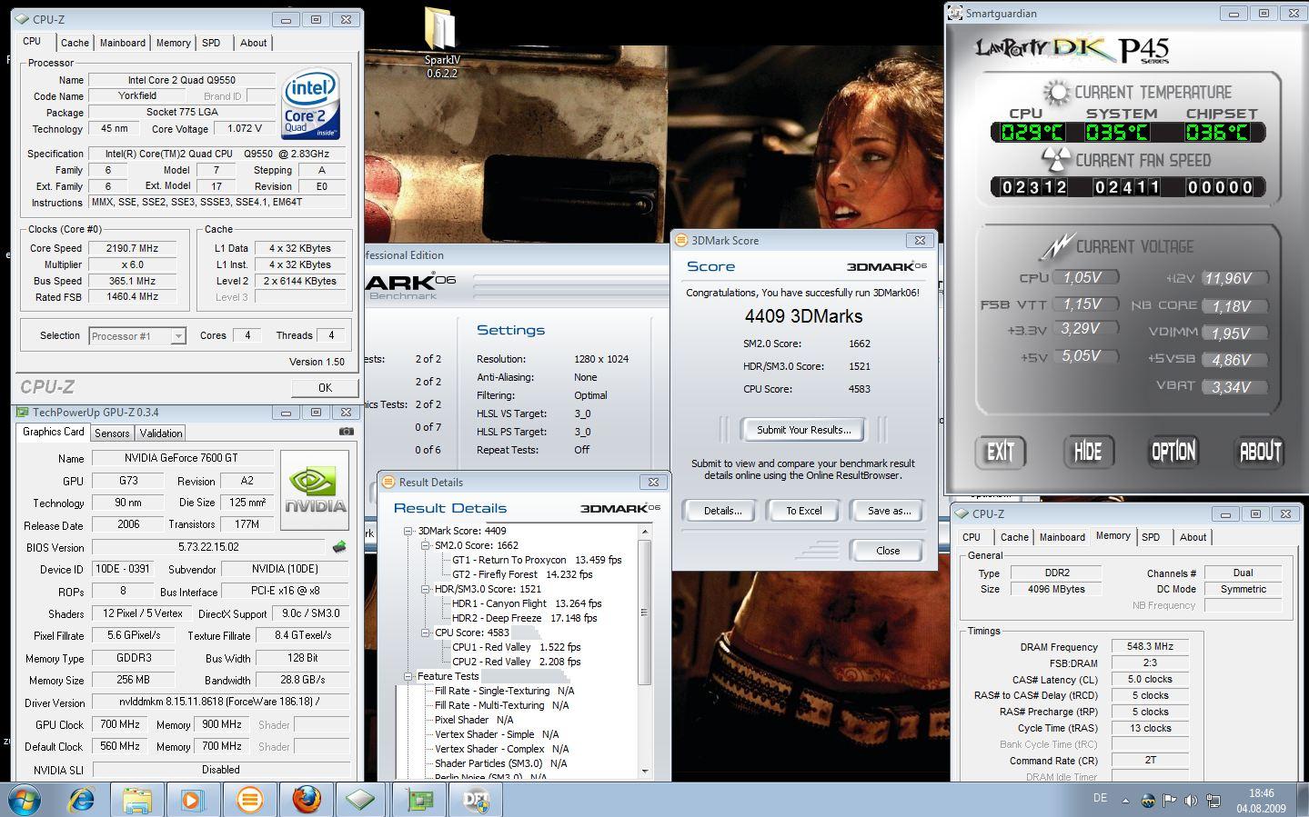Viewport: 1309px width, 817px height.
Task: Switch to Cache tab in top CPU-Z
Action: 75,43
